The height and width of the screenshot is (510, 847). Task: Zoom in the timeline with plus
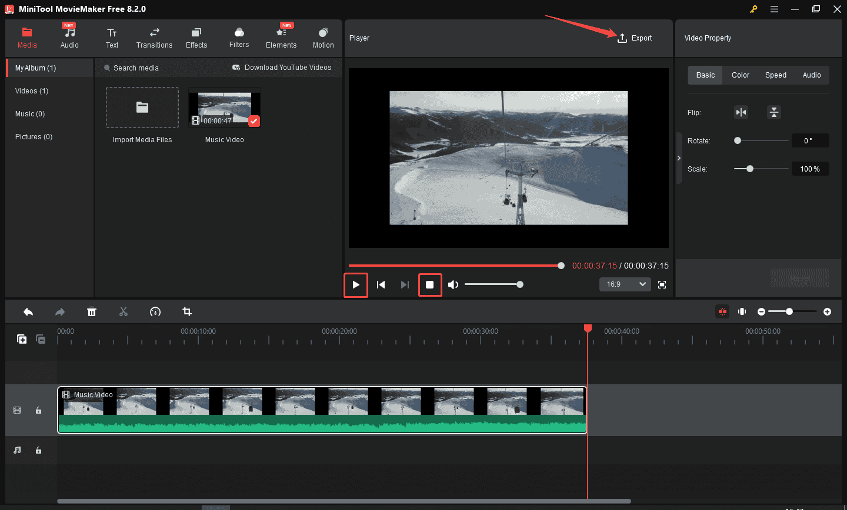pos(827,312)
